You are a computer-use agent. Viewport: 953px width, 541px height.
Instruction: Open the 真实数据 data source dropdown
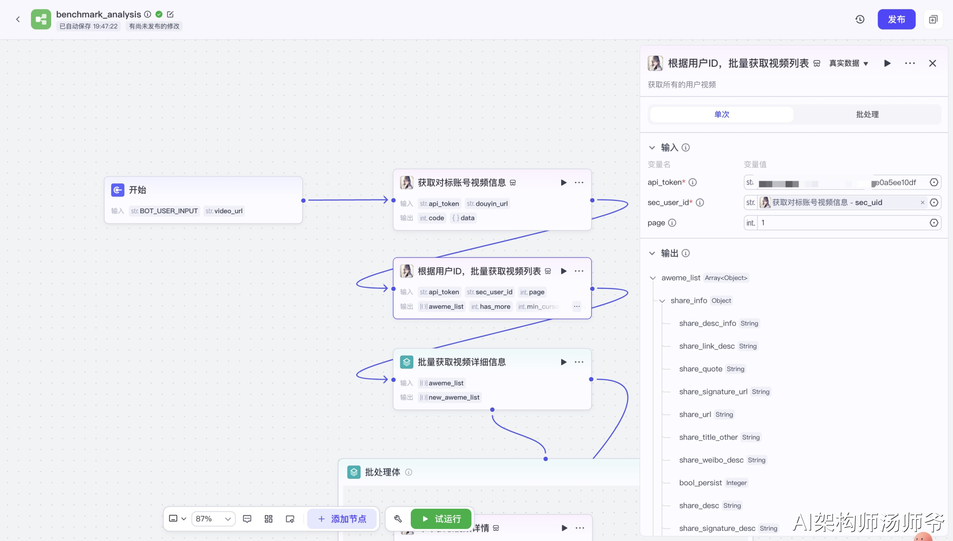(848, 63)
